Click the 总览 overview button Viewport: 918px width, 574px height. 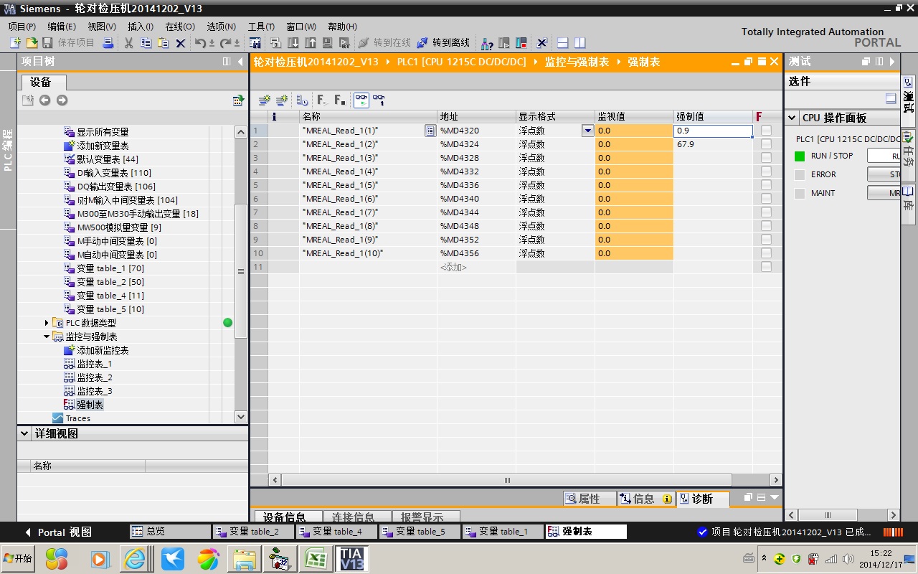tap(170, 532)
